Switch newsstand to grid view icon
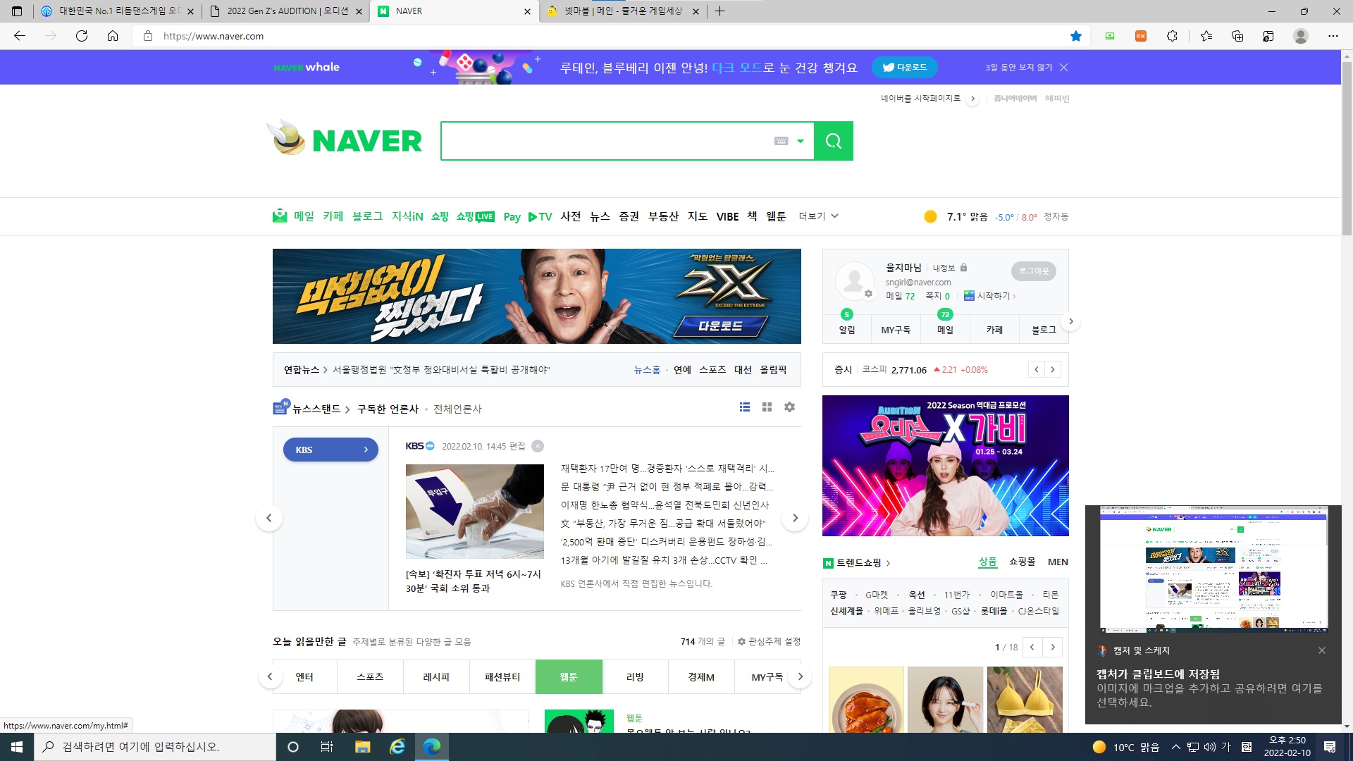The height and width of the screenshot is (761, 1353). pyautogui.click(x=767, y=407)
